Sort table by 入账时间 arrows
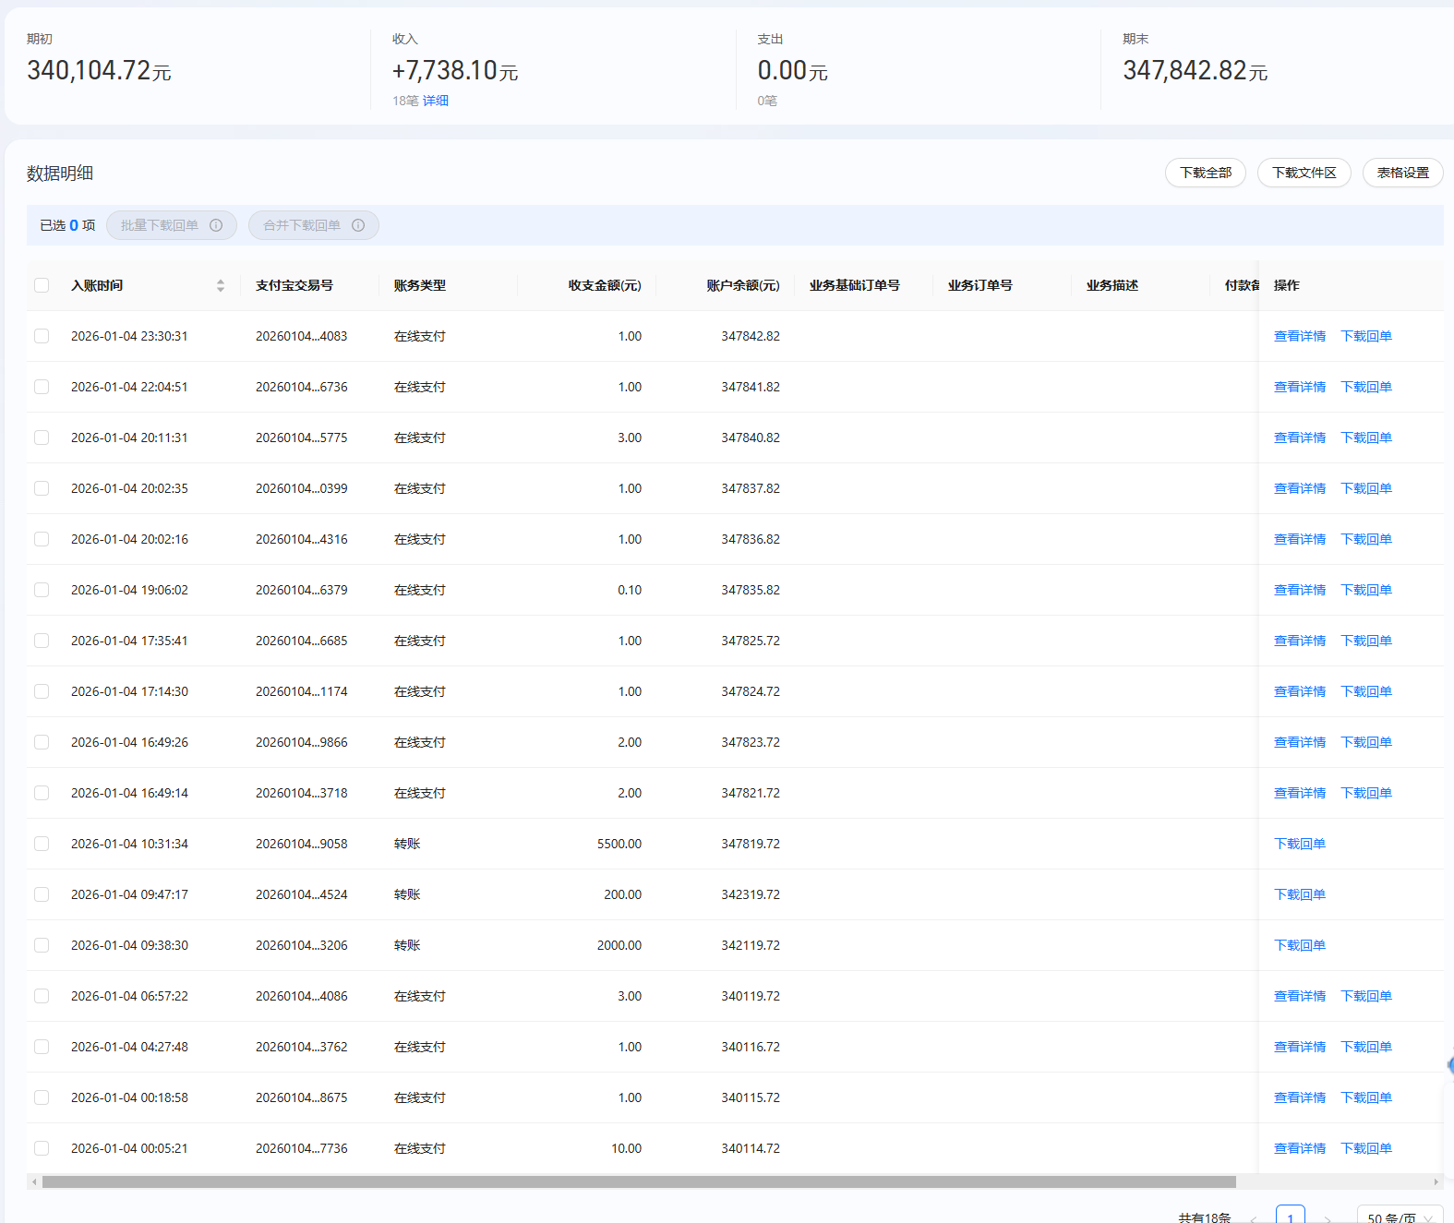The image size is (1454, 1223). point(221,286)
